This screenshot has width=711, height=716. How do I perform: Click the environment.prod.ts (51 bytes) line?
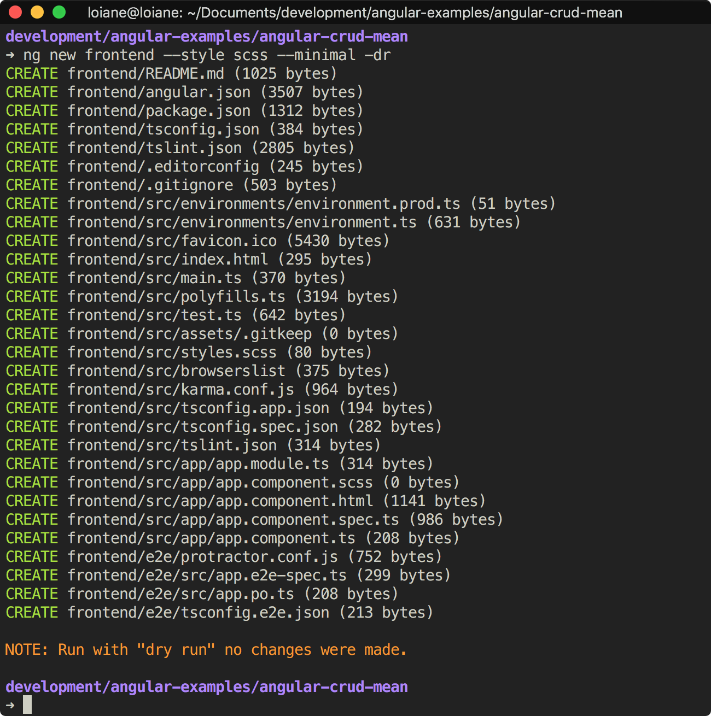281,204
